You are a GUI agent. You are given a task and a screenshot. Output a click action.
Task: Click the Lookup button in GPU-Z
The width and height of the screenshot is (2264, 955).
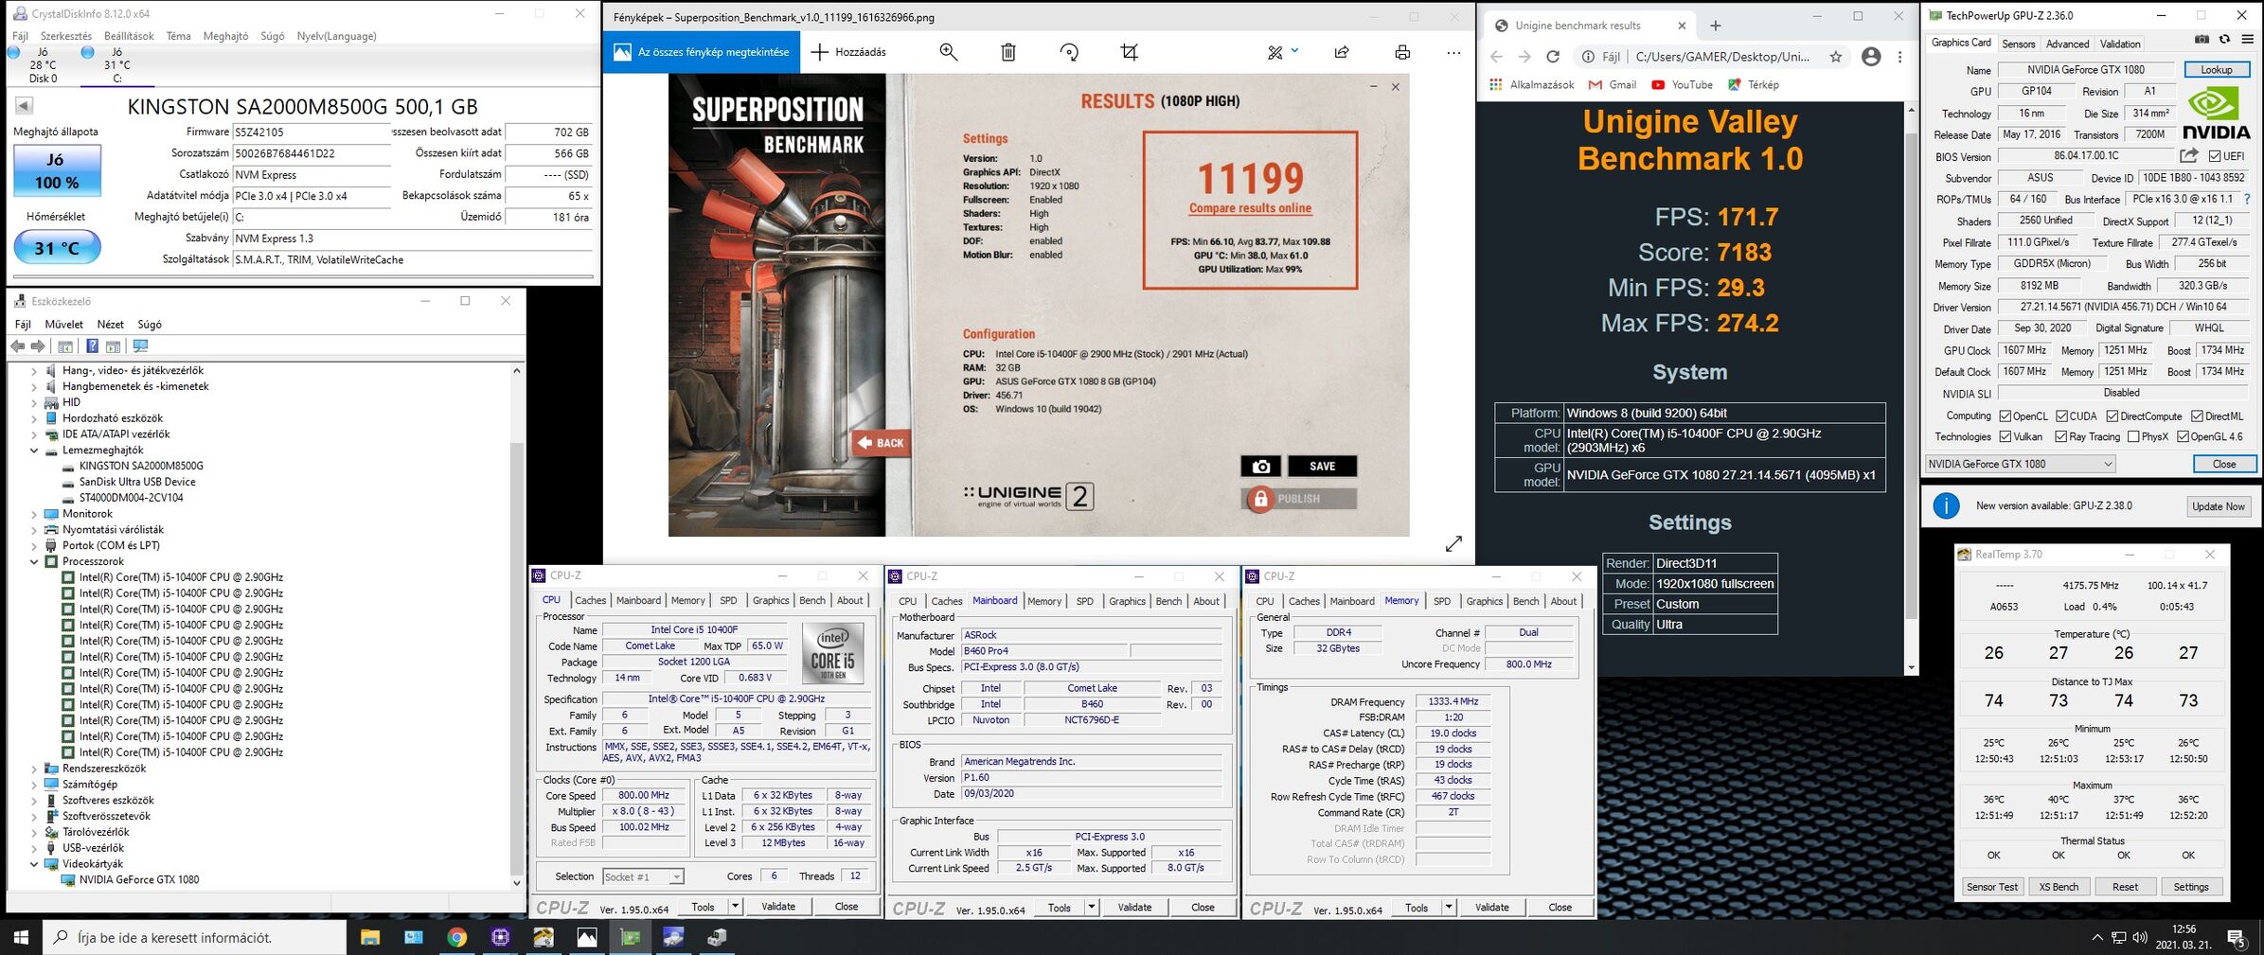coord(2216,70)
